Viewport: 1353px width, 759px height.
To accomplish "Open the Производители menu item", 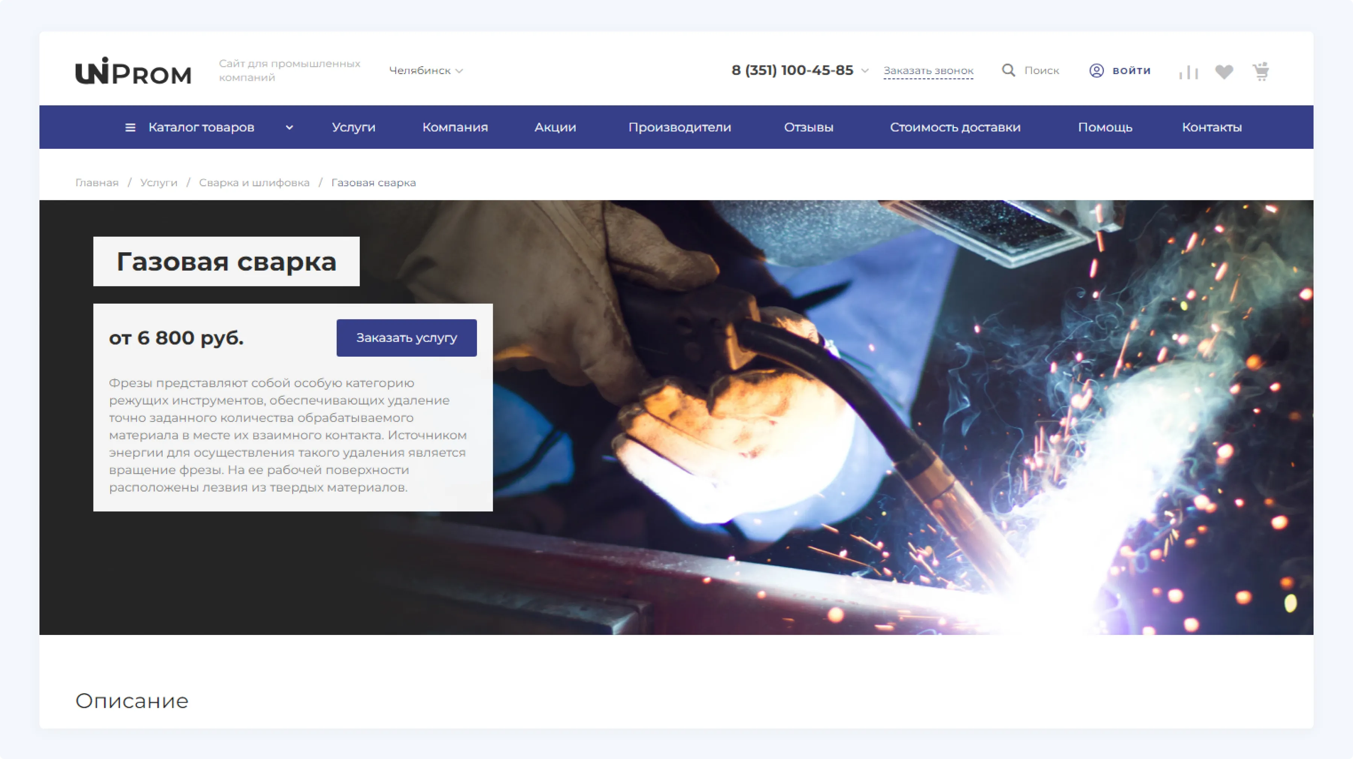I will (x=680, y=127).
